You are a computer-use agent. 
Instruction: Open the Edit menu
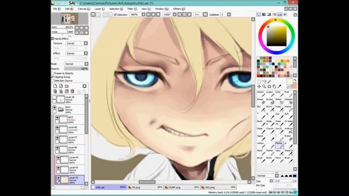pyautogui.click(x=69, y=9)
